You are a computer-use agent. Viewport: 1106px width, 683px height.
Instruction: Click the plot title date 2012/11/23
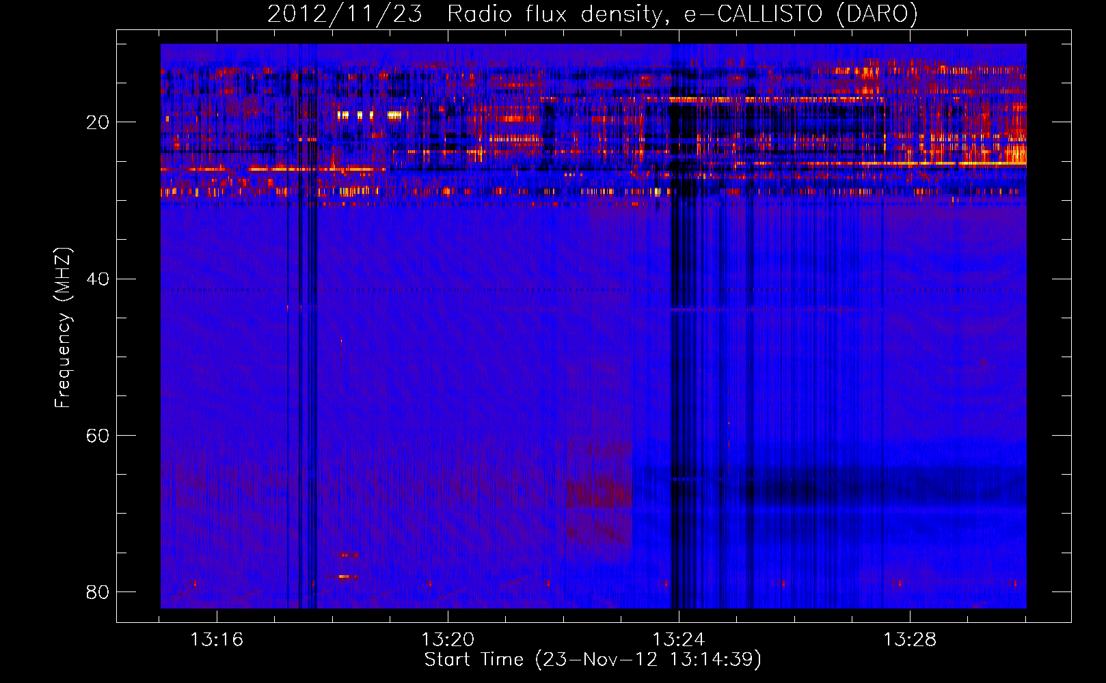tap(345, 14)
